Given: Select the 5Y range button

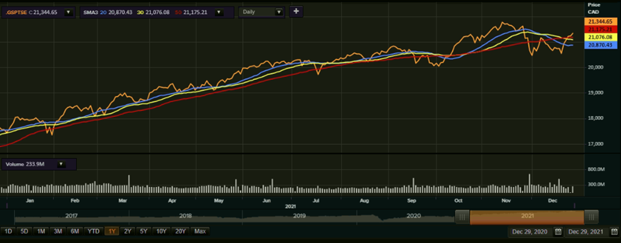Looking at the screenshot, I should pos(145,231).
